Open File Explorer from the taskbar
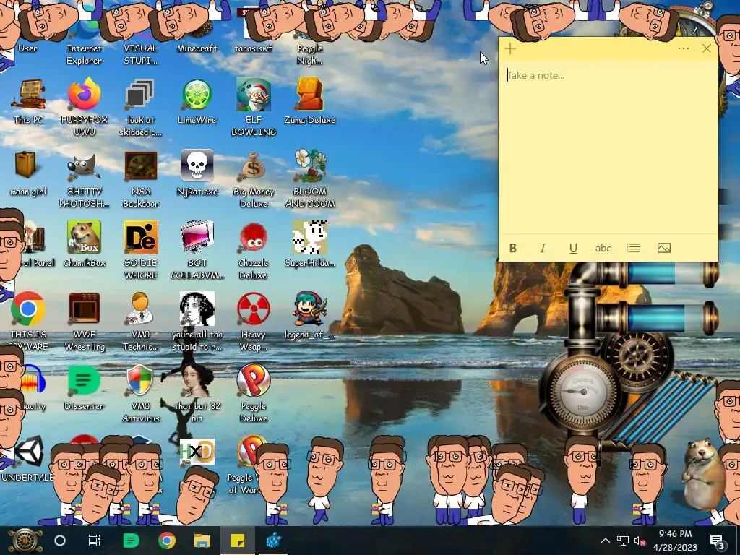 [x=202, y=541]
